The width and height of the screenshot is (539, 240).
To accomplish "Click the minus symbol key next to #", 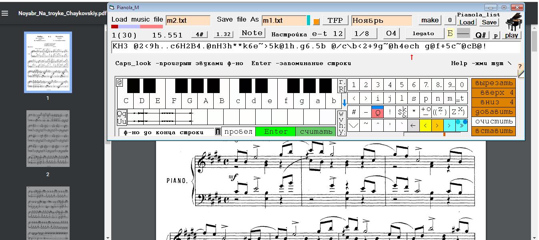I will 365,112.
